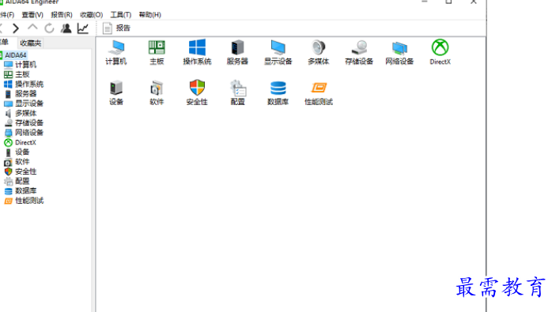Select 显示设备 in the sidebar tree
552x312 pixels.
point(24,103)
